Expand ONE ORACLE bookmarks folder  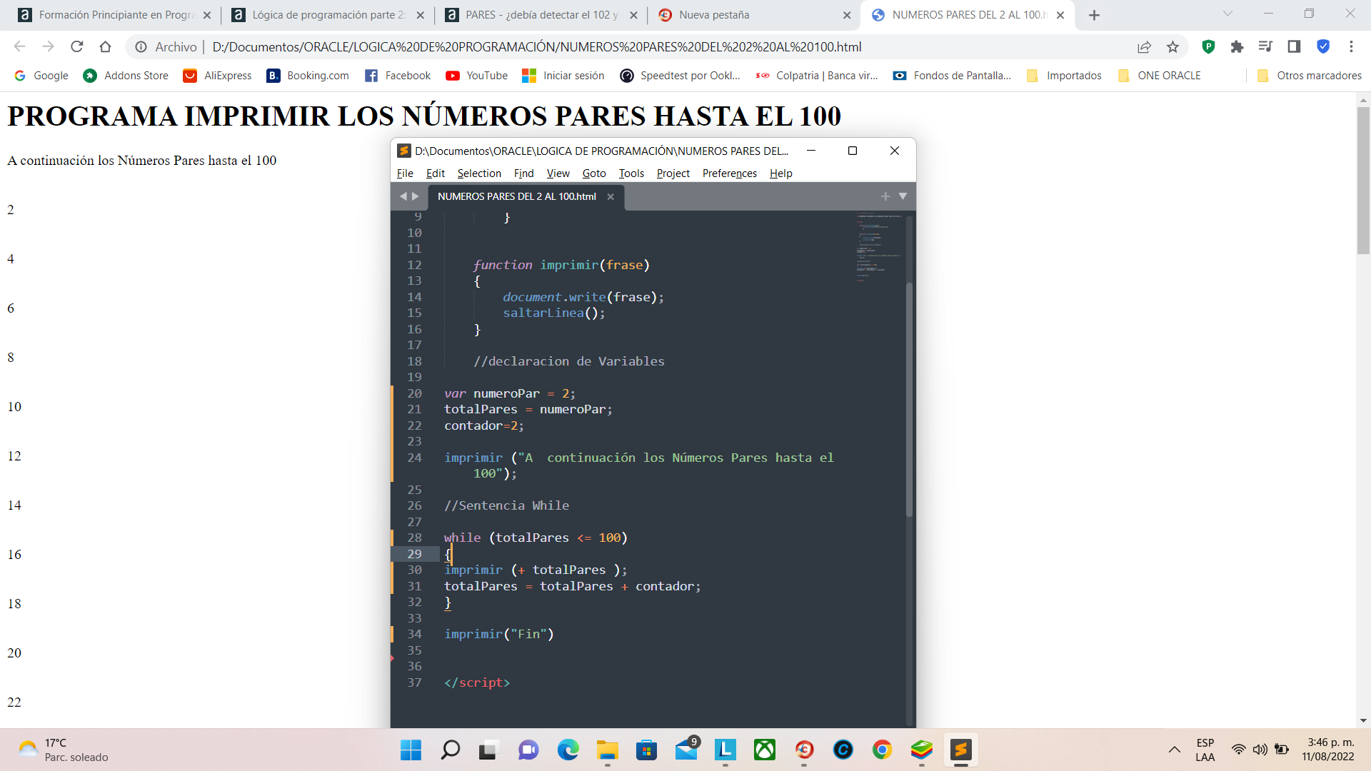point(1160,76)
